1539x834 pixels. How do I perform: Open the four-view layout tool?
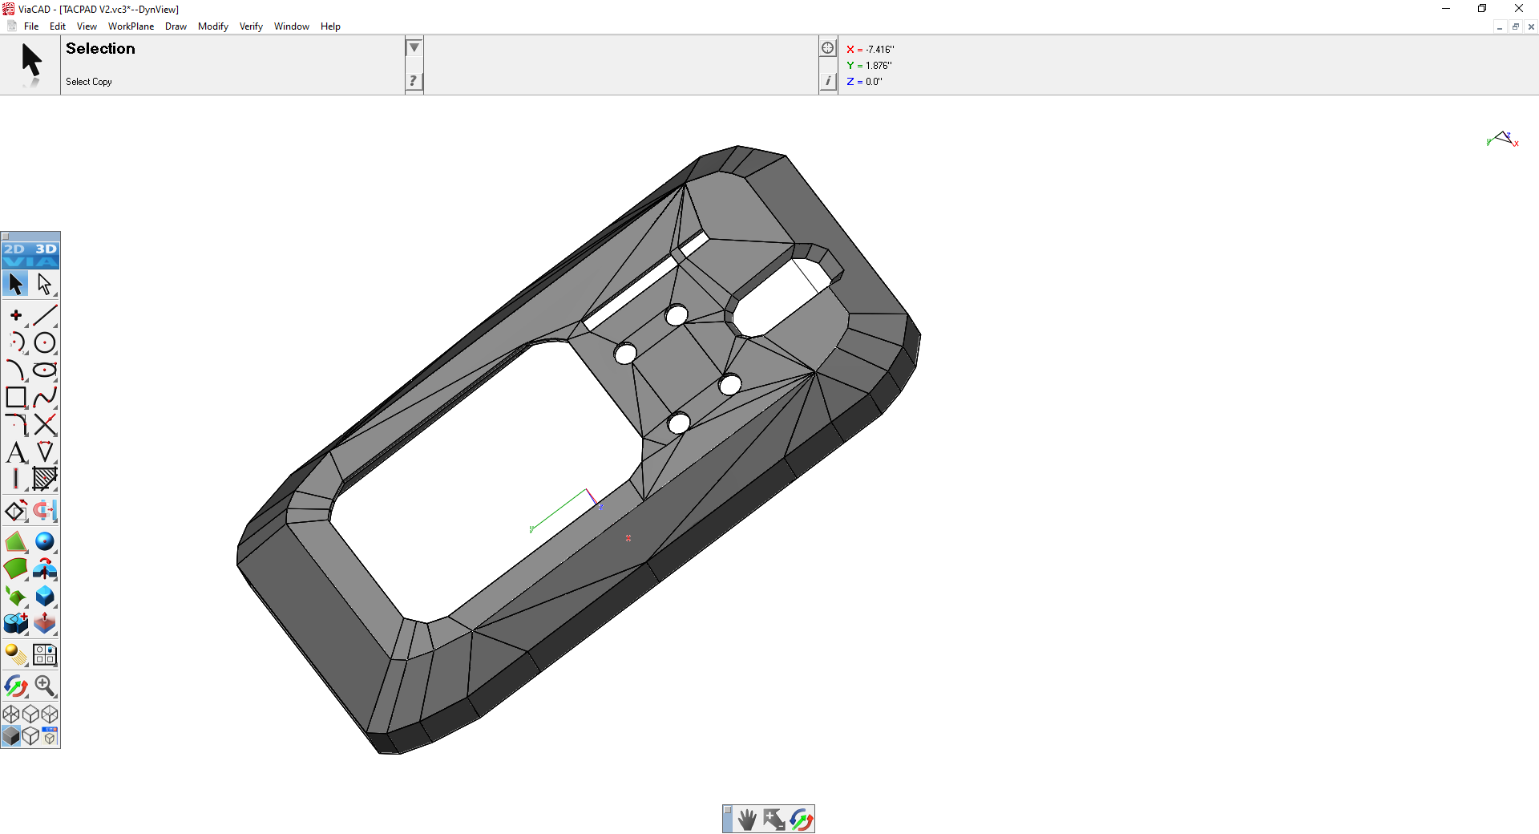click(45, 655)
